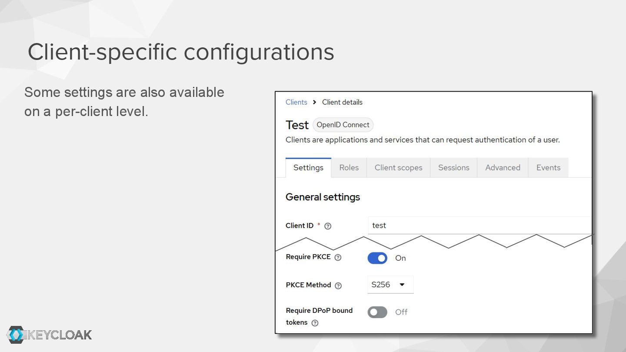Image resolution: width=626 pixels, height=352 pixels.
Task: Select the Advanced tab
Action: (503, 168)
